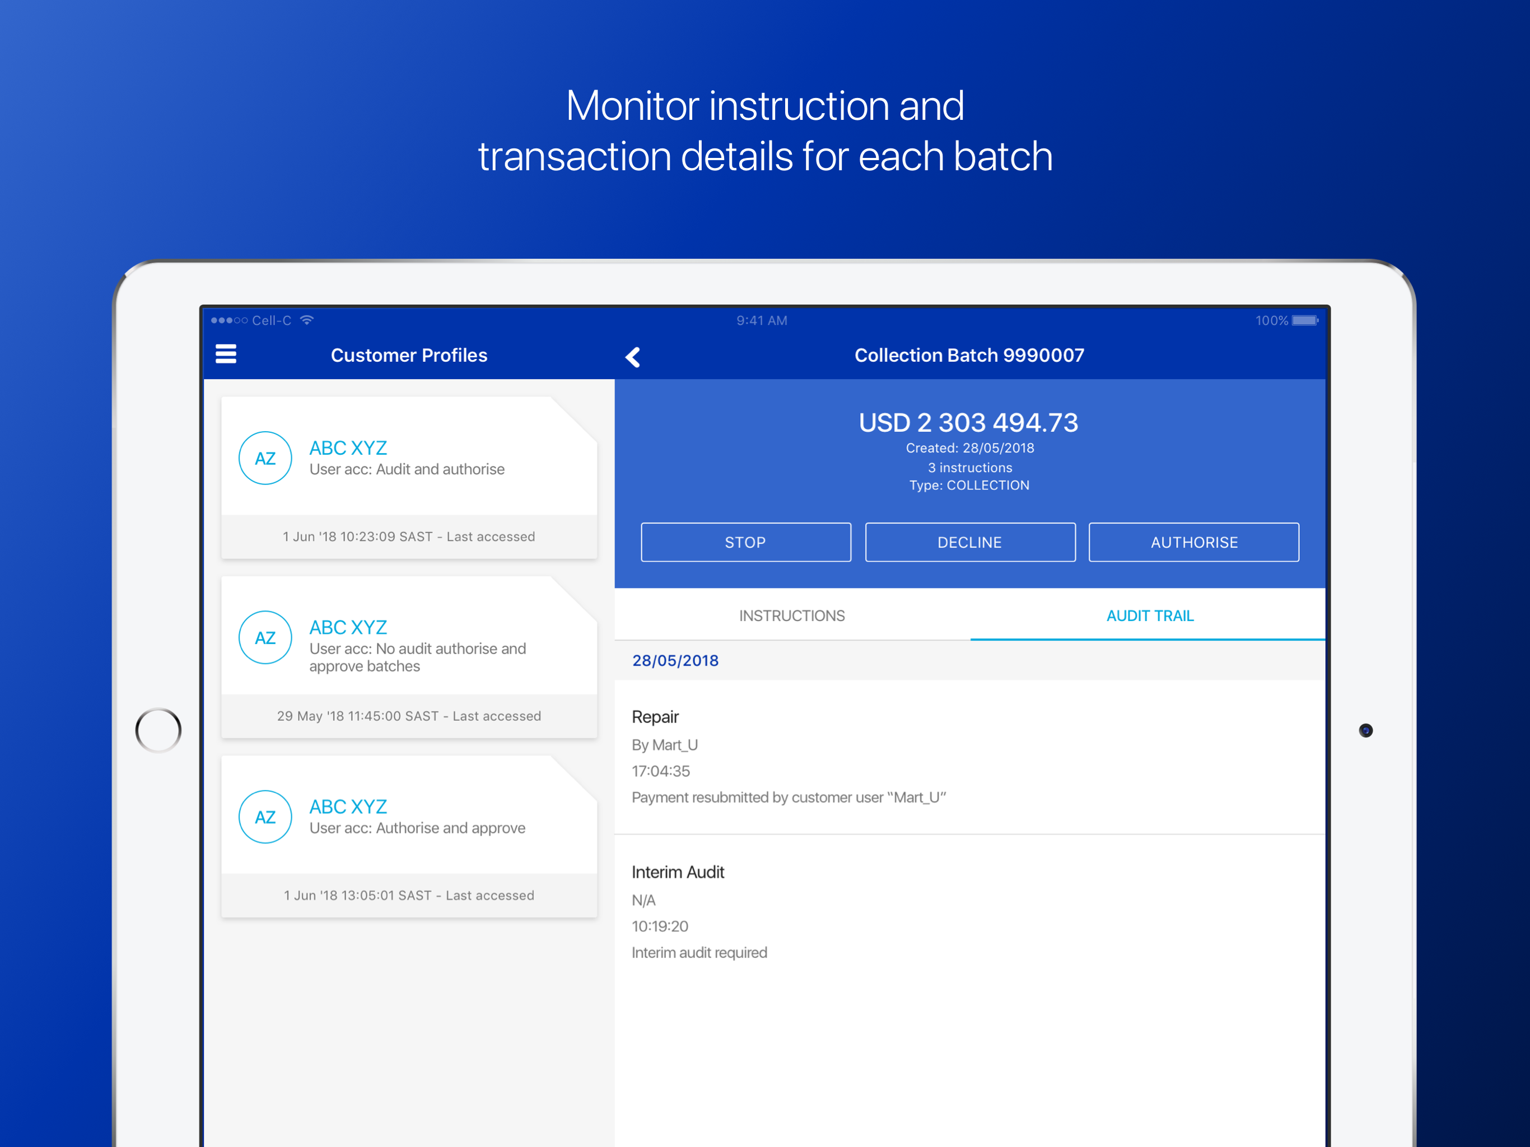1530x1147 pixels.
Task: Click the AUTHORISE button
Action: [1194, 542]
